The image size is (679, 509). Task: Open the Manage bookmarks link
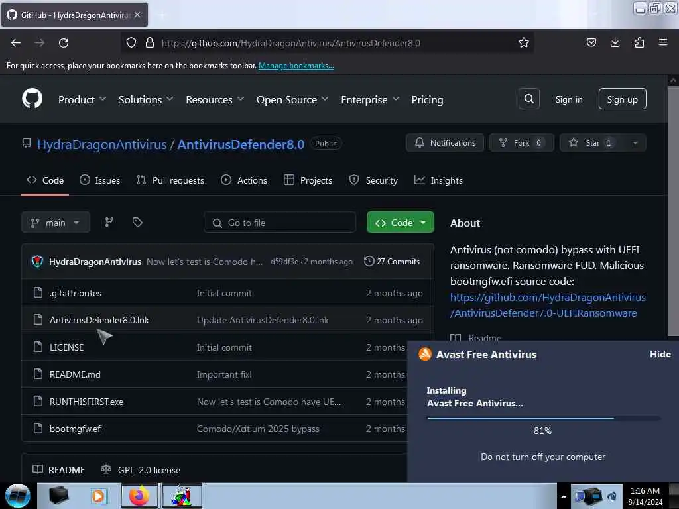tap(296, 66)
